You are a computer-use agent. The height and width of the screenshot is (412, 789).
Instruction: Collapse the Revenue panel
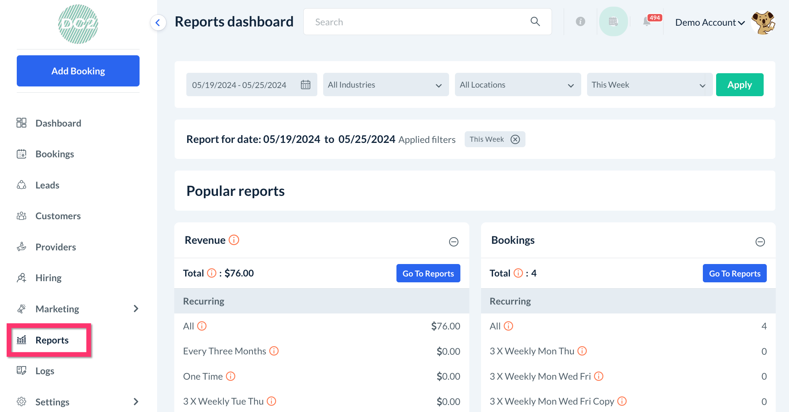tap(453, 242)
